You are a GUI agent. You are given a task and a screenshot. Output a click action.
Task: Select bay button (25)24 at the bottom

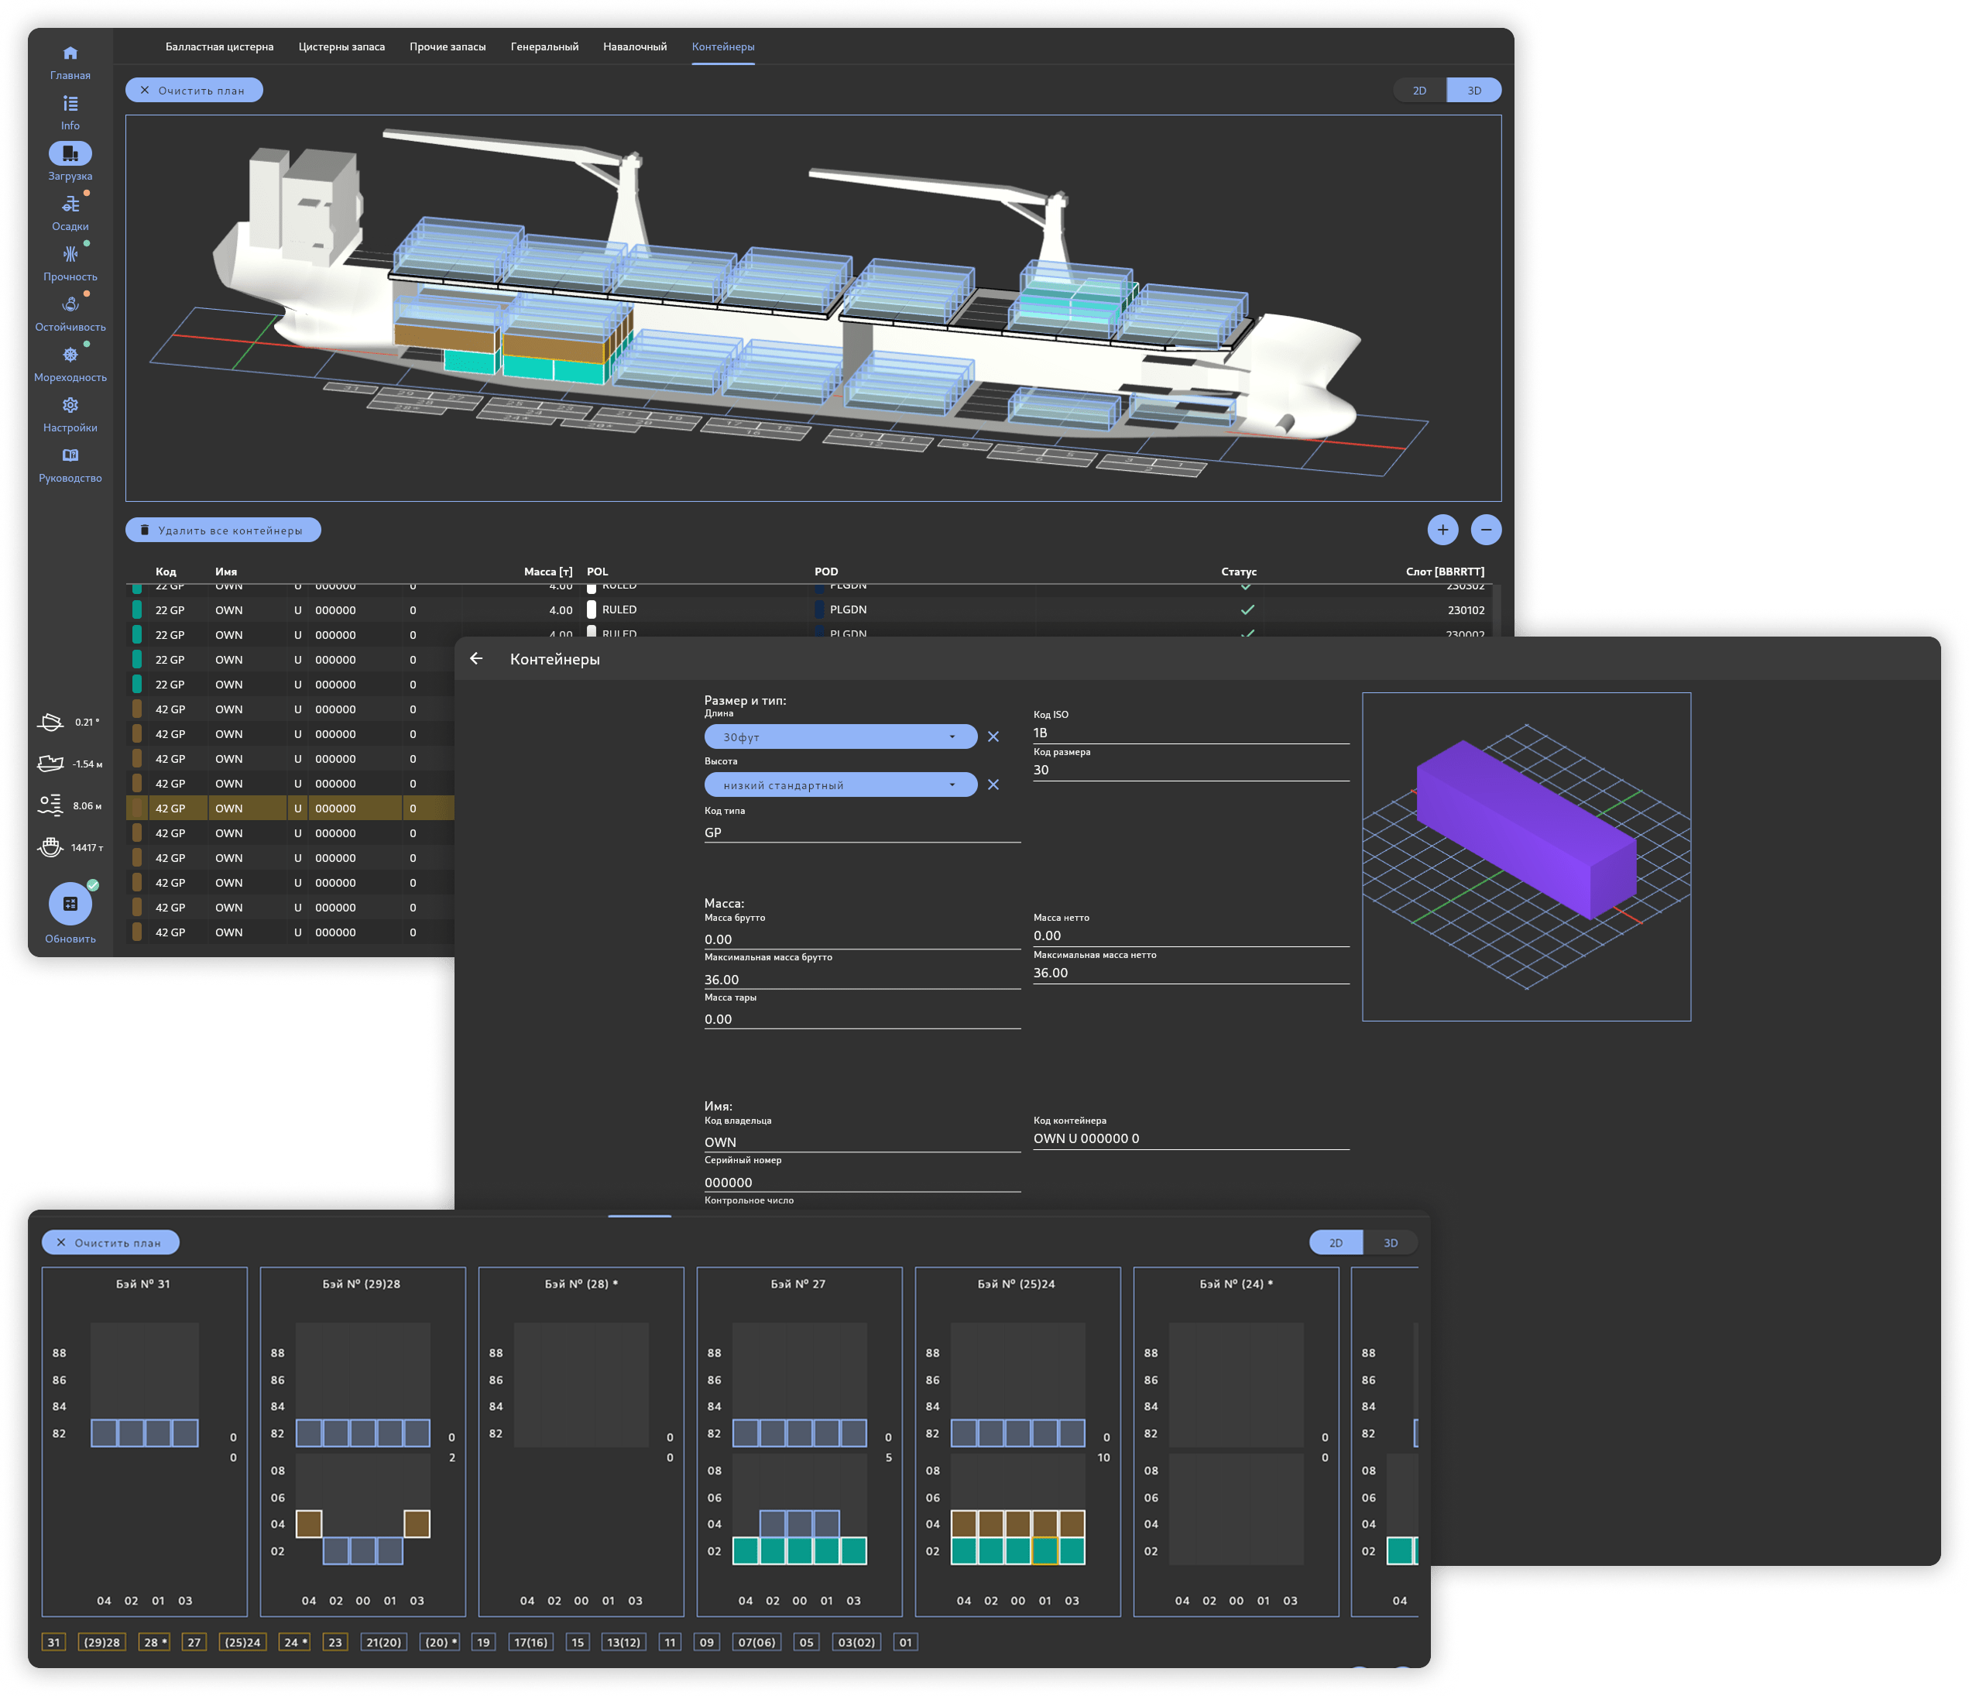[243, 1642]
